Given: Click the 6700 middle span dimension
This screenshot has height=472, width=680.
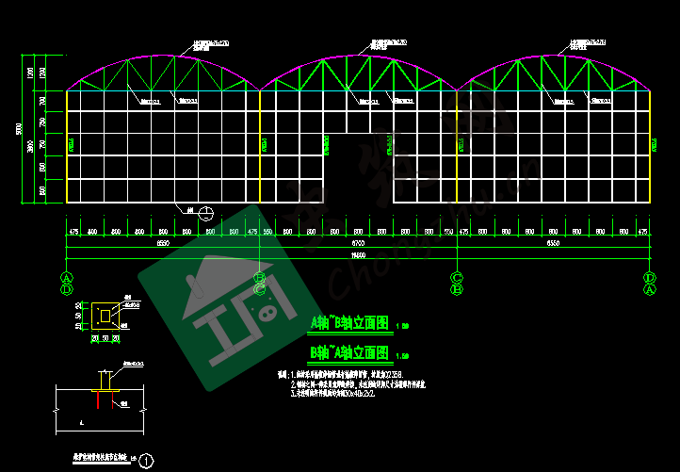Looking at the screenshot, I should coord(358,243).
